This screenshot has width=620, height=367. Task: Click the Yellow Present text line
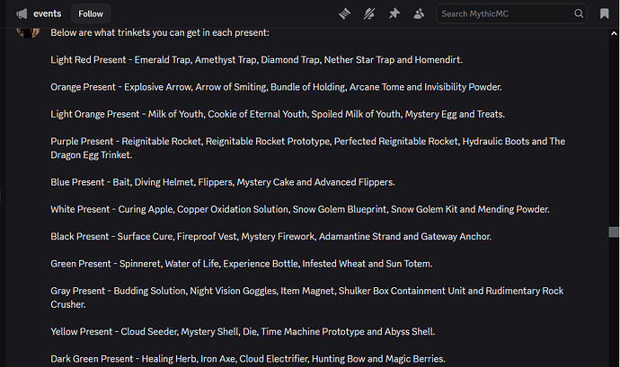(243, 331)
